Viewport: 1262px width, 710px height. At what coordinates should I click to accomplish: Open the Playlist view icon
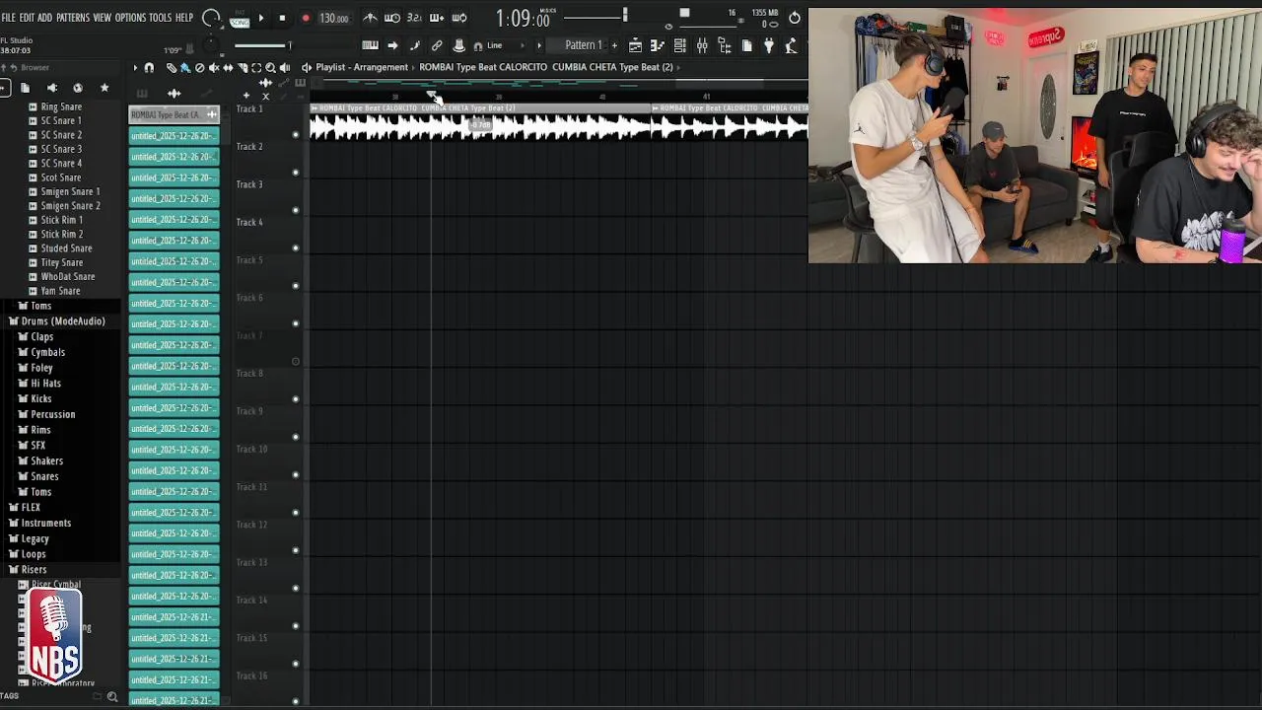pyautogui.click(x=636, y=45)
